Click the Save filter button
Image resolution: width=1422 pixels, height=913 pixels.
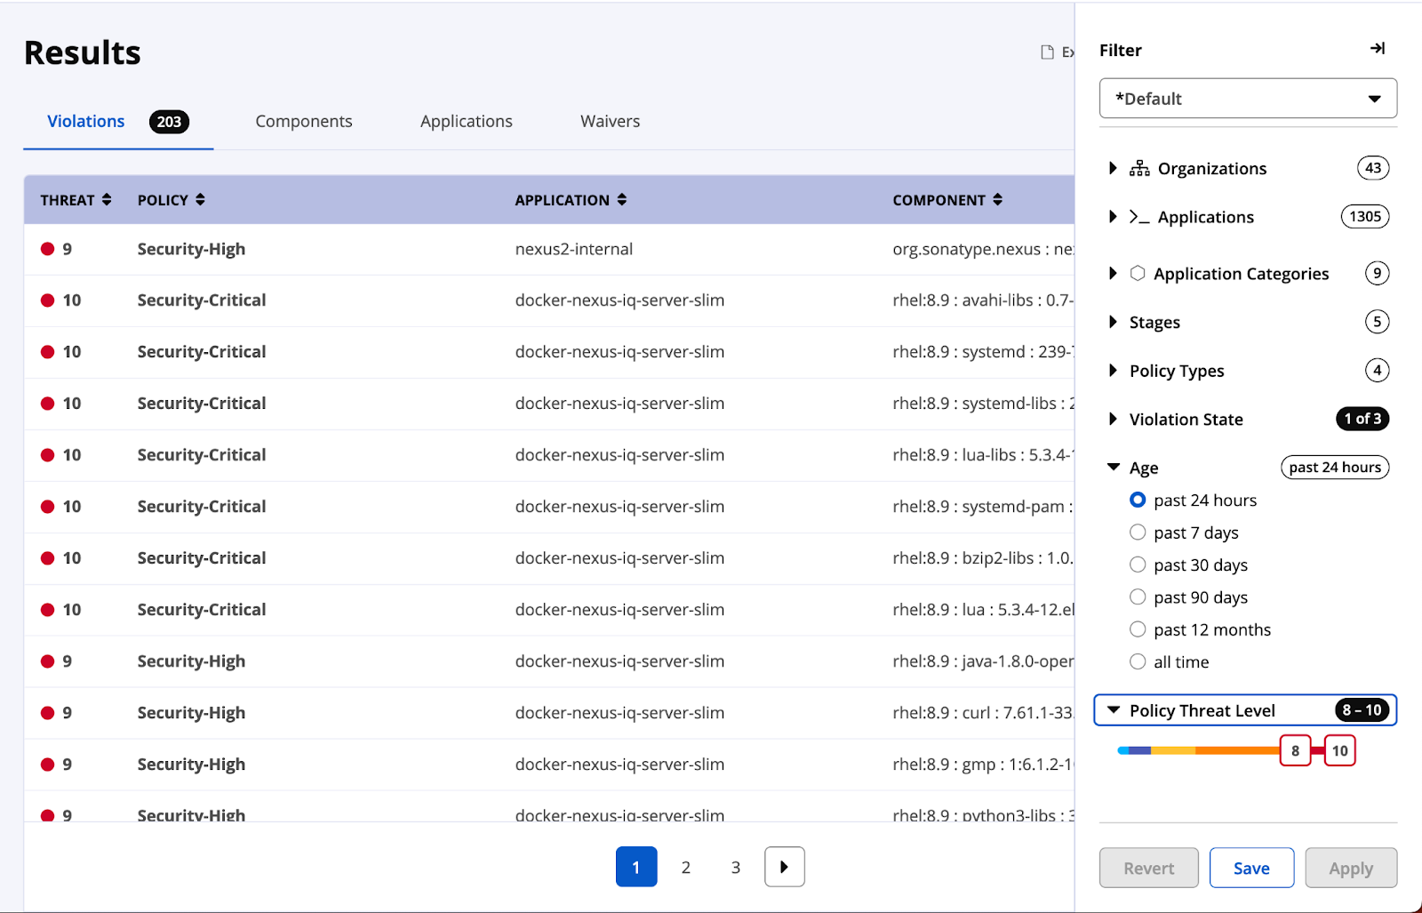1250,868
